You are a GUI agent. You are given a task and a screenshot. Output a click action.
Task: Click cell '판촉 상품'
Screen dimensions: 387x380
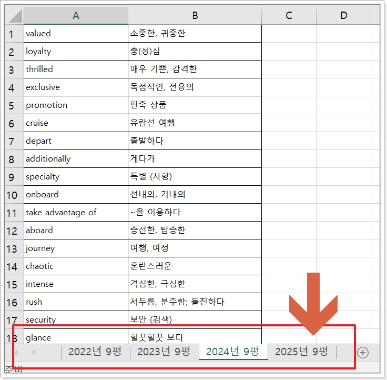coord(195,105)
